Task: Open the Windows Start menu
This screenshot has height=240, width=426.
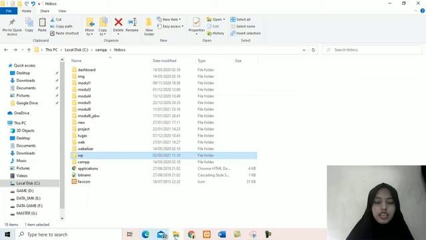Action: pos(7,234)
